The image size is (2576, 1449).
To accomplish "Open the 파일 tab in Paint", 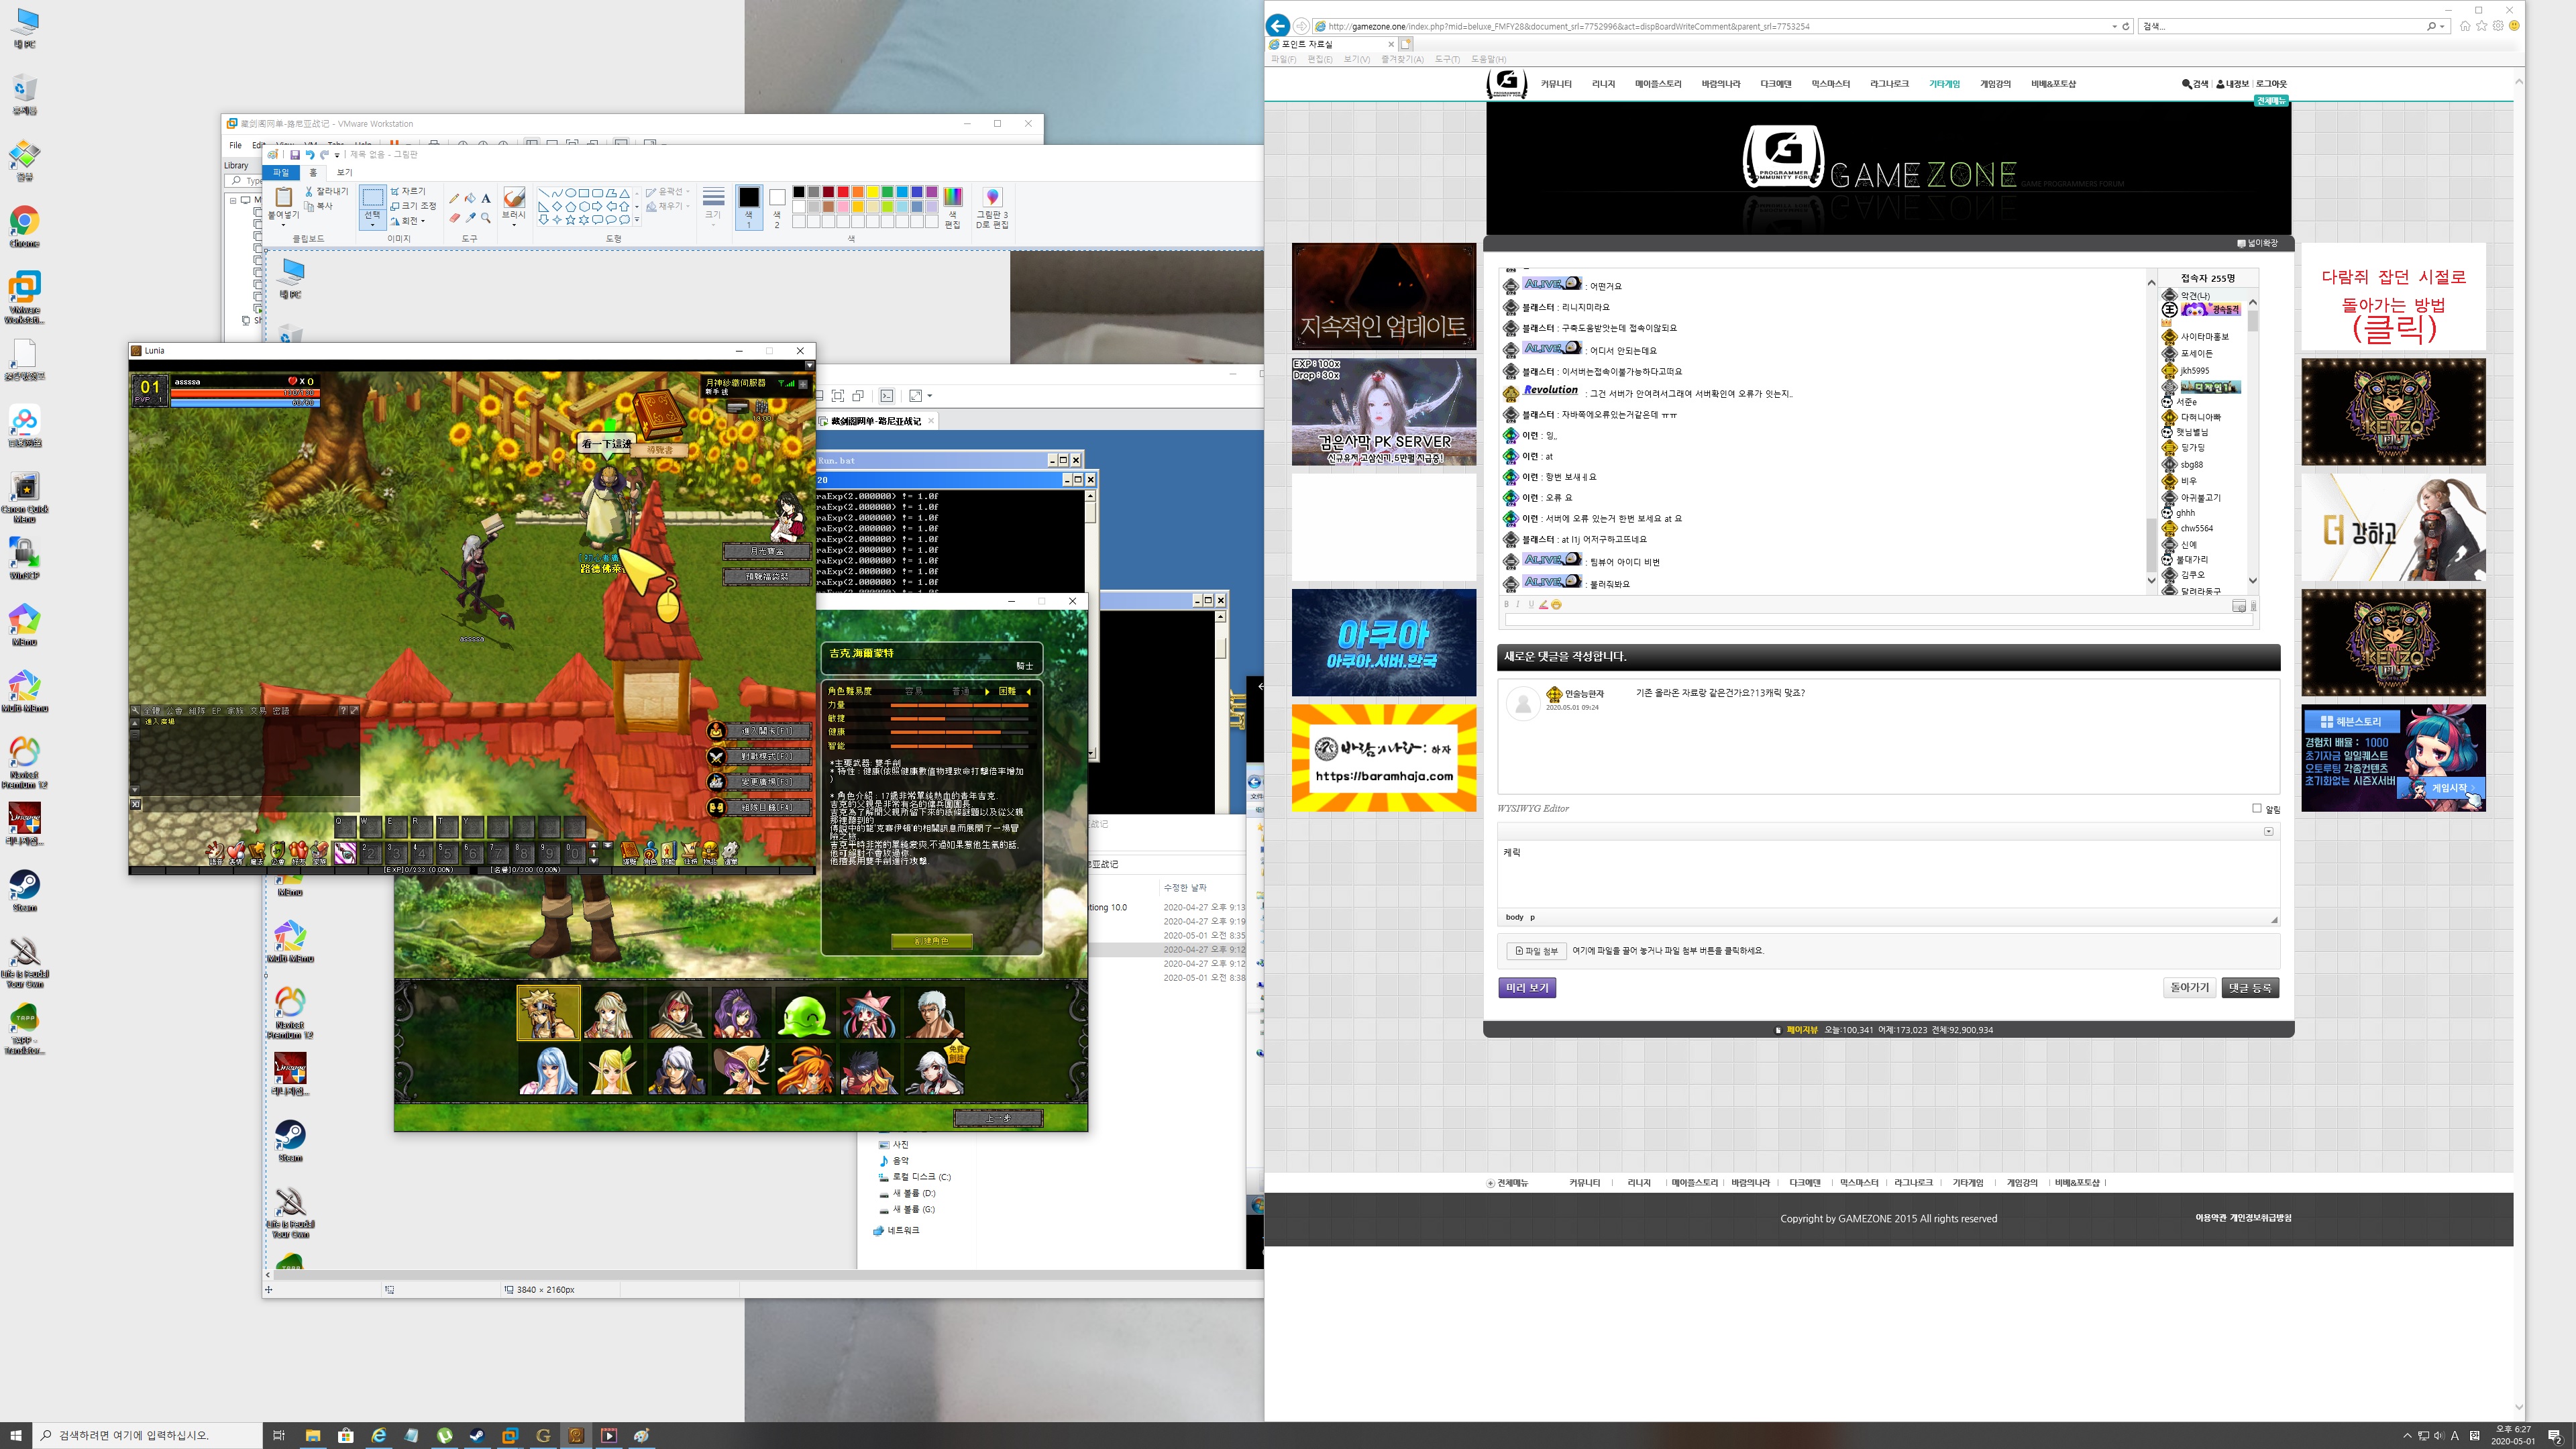I will 281,172.
